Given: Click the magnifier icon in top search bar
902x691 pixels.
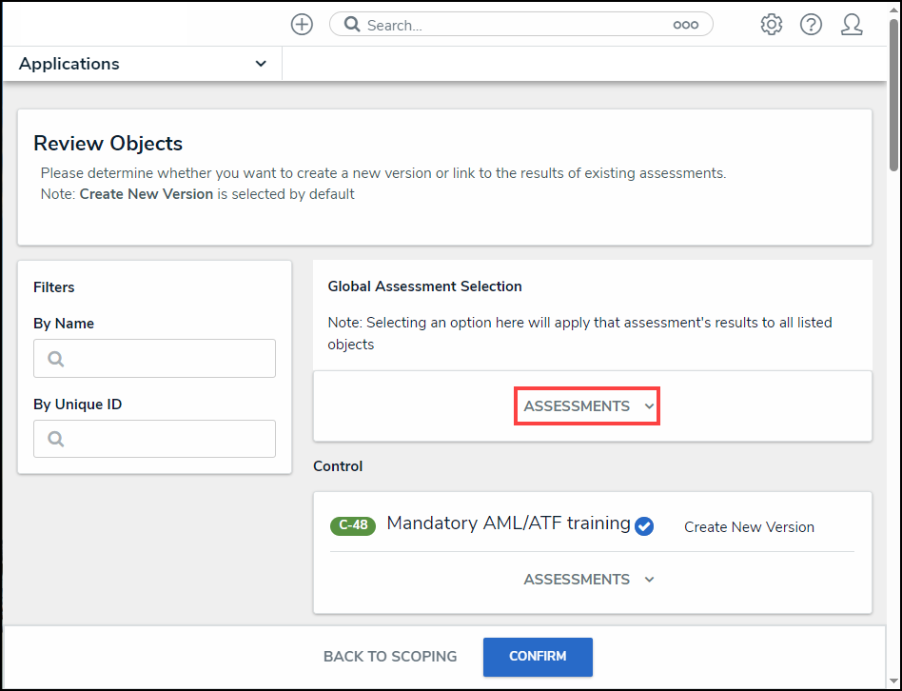Looking at the screenshot, I should (352, 25).
